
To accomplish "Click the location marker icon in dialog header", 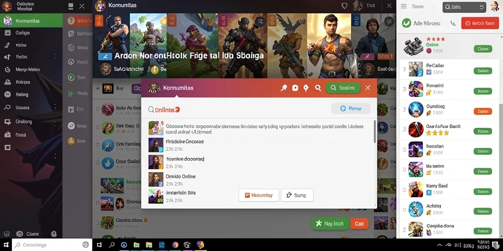I will click(306, 88).
